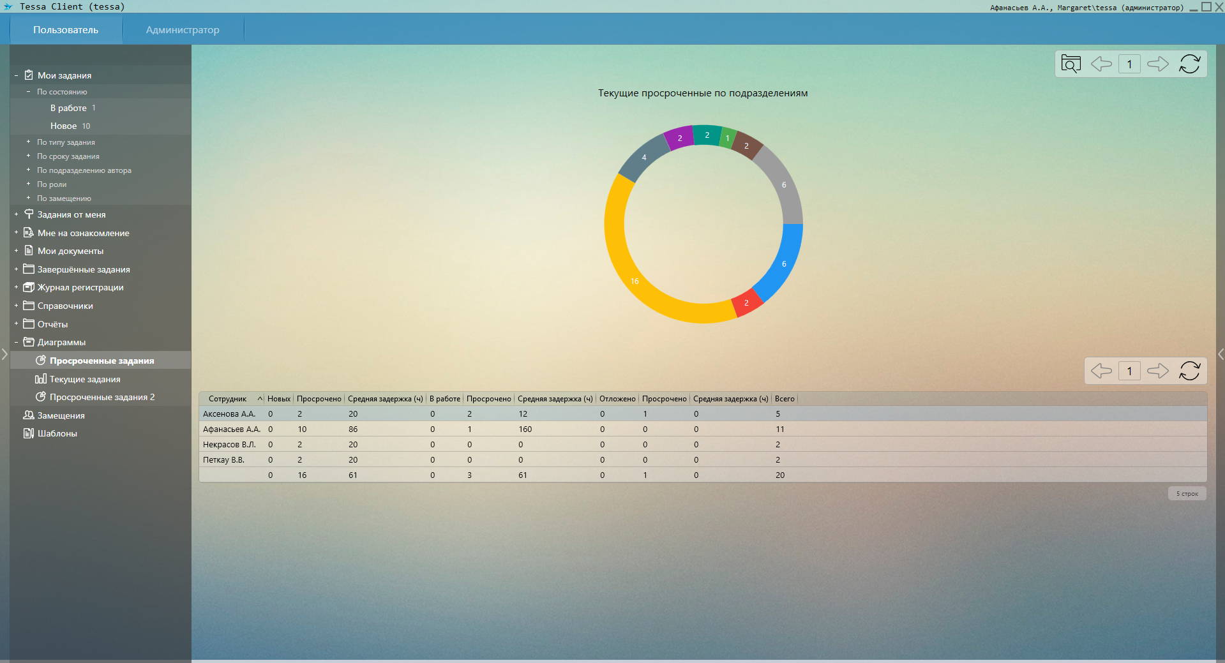Refresh the chart using the top refresh icon
Image resolution: width=1225 pixels, height=663 pixels.
tap(1189, 64)
